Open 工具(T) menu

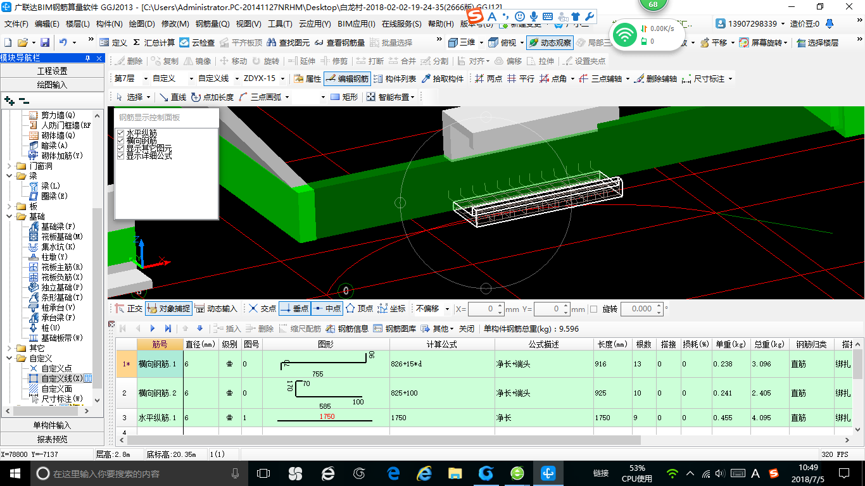pos(280,24)
